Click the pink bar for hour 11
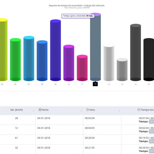Image resolution: width=154 pixels, height=154 pixels. click(x=82, y=68)
